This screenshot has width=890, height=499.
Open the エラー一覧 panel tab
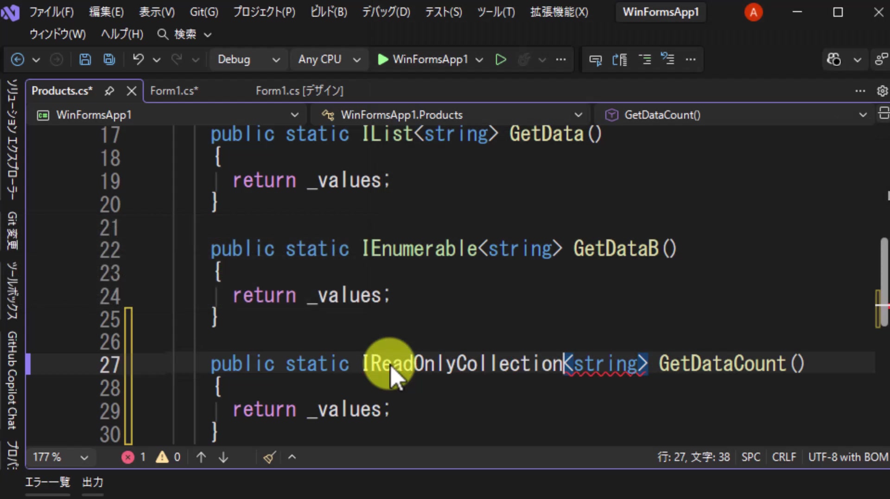[x=47, y=482]
